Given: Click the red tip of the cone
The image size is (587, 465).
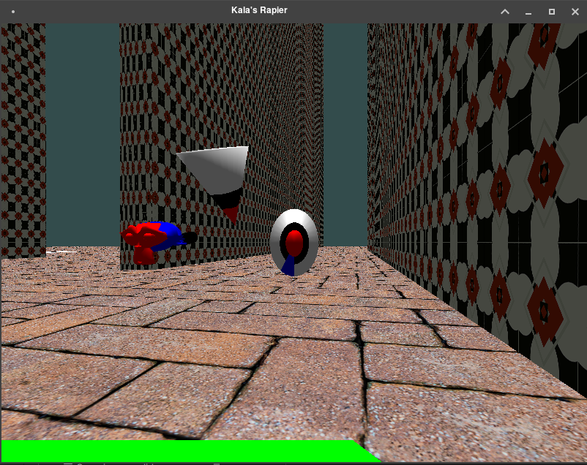Looking at the screenshot, I should 231,213.
